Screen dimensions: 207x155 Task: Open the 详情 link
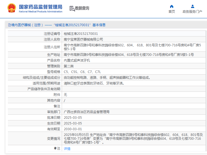(67, 149)
